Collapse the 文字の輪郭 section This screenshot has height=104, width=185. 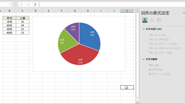pos(144,59)
